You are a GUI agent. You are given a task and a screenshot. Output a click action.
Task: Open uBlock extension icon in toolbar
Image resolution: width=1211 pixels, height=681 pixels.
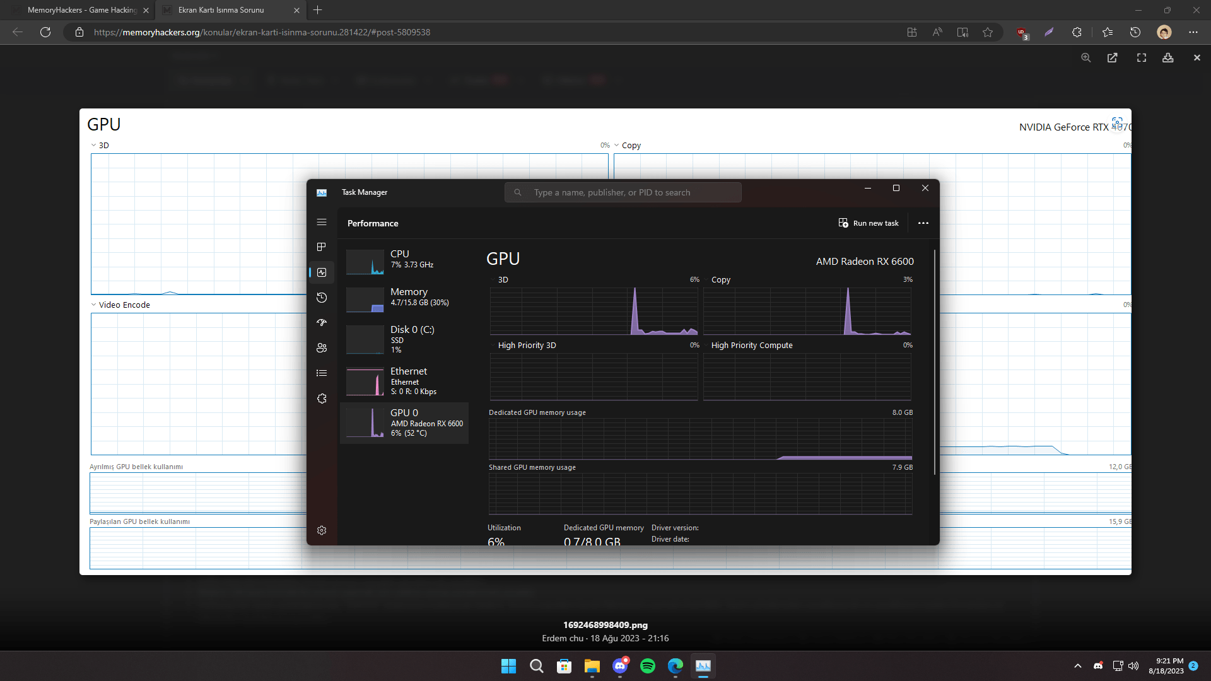point(1022,33)
